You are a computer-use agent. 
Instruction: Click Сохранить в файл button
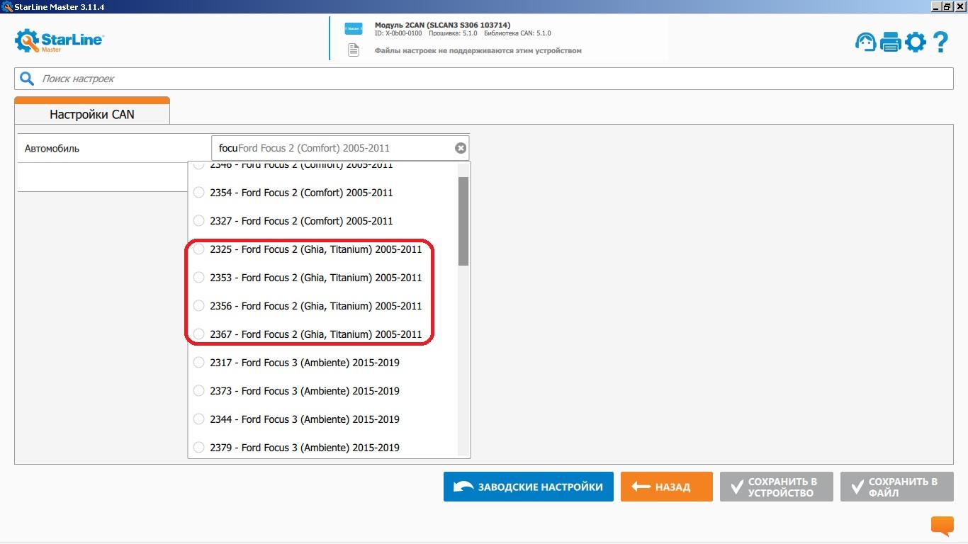click(x=897, y=487)
